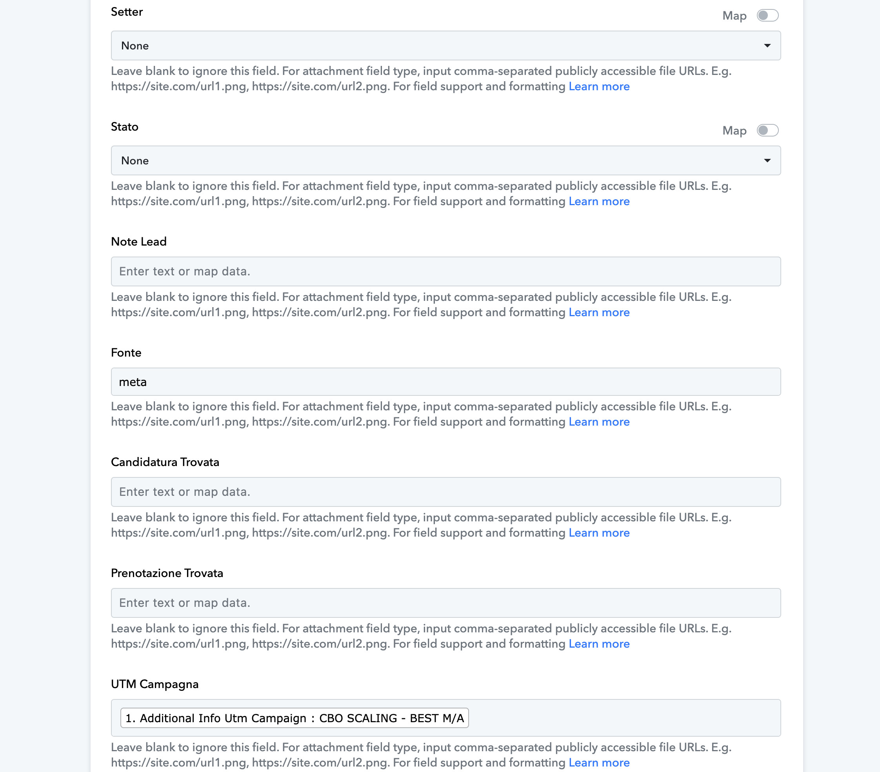Open Learn more link under UTM Campagna
Image resolution: width=880 pixels, height=772 pixels.
pyautogui.click(x=599, y=763)
